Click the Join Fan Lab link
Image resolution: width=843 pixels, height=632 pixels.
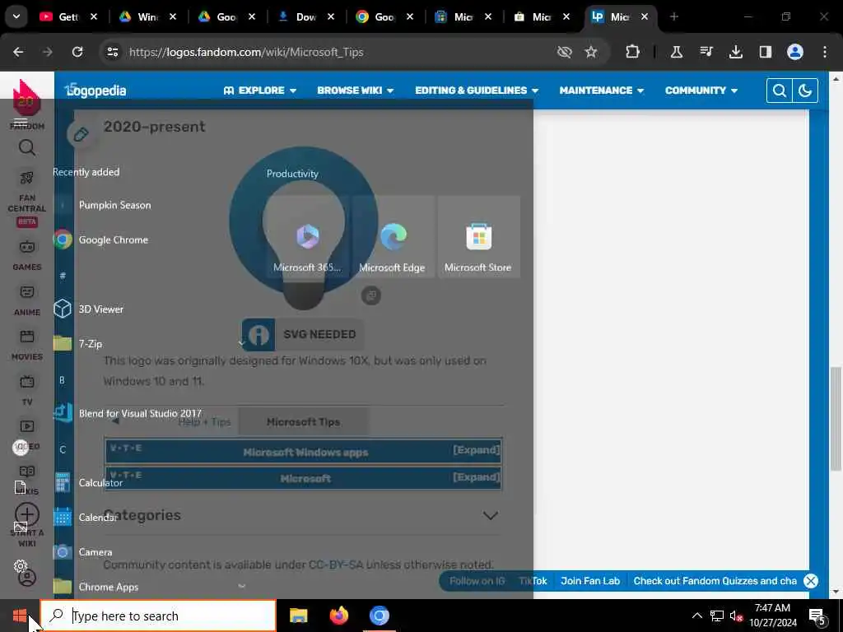[590, 581]
